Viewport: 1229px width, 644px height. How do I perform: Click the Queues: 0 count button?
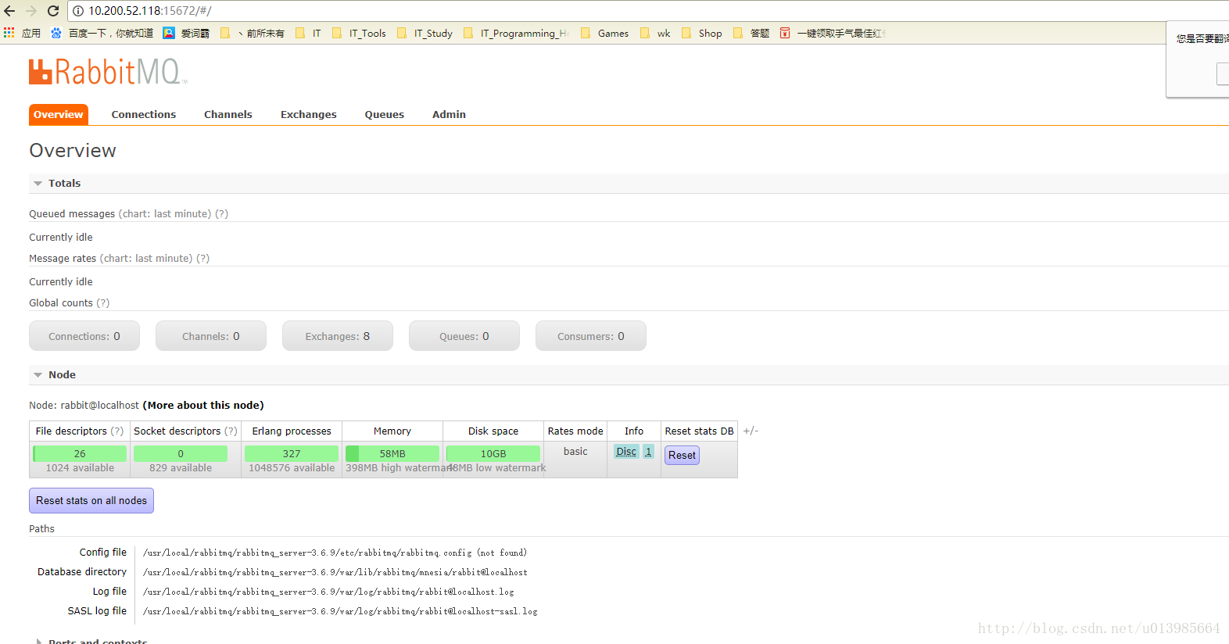coord(464,336)
